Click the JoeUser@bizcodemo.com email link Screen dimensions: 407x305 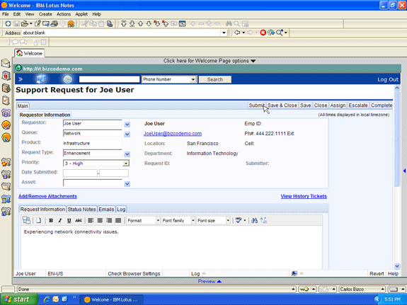(x=173, y=134)
